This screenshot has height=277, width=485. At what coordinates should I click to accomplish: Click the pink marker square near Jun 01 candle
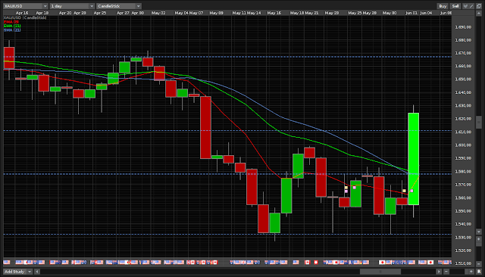point(411,191)
